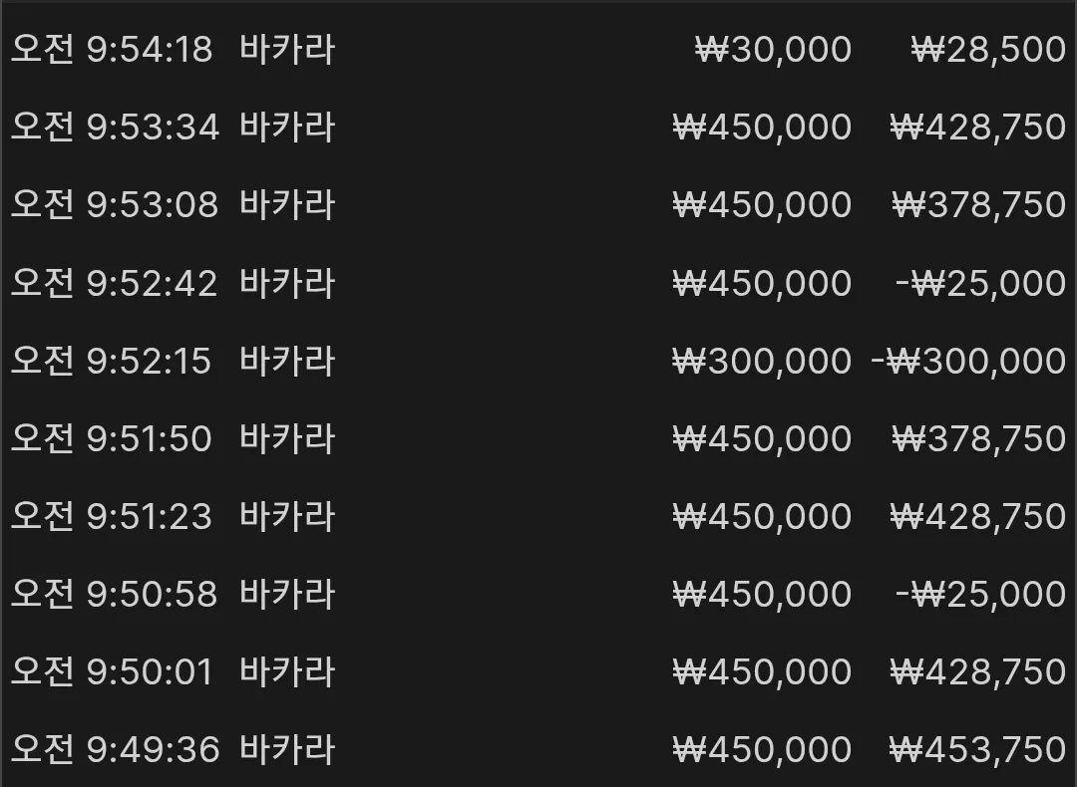Screen dimensions: 1077x787
Task: Click the -₩25,000 loss at 9:52:42
Action: pos(981,283)
